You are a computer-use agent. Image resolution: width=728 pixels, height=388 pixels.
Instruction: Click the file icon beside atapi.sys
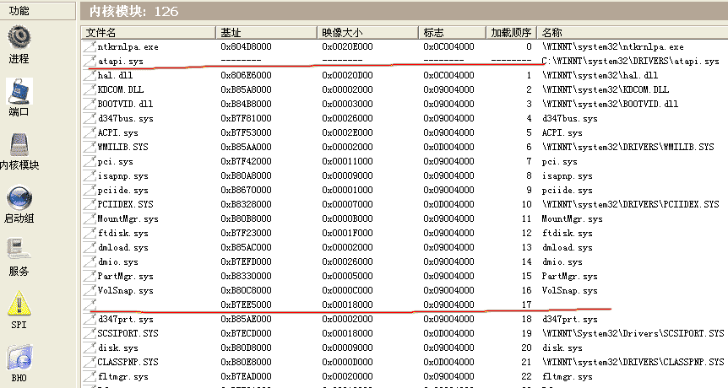[x=90, y=61]
